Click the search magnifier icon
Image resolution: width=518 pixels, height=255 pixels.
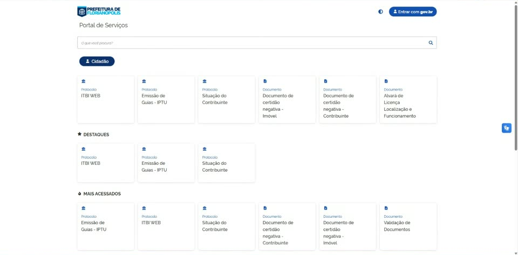click(431, 43)
